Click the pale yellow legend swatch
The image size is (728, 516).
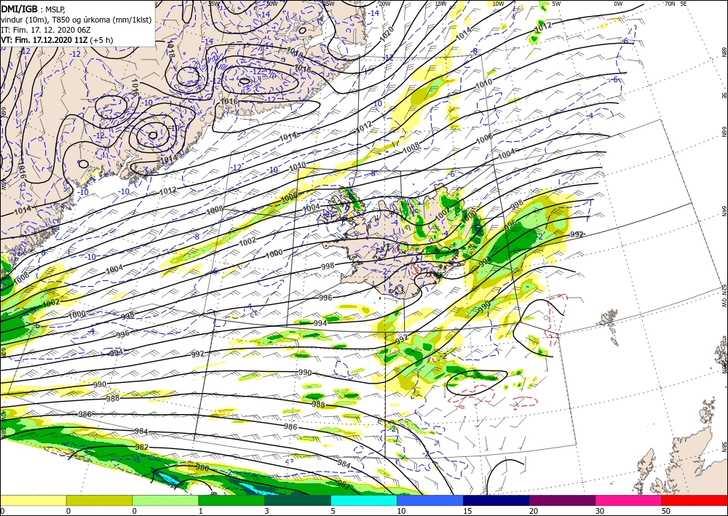(x=33, y=500)
